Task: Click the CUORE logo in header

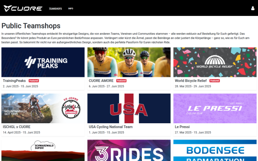Action: coord(23,9)
